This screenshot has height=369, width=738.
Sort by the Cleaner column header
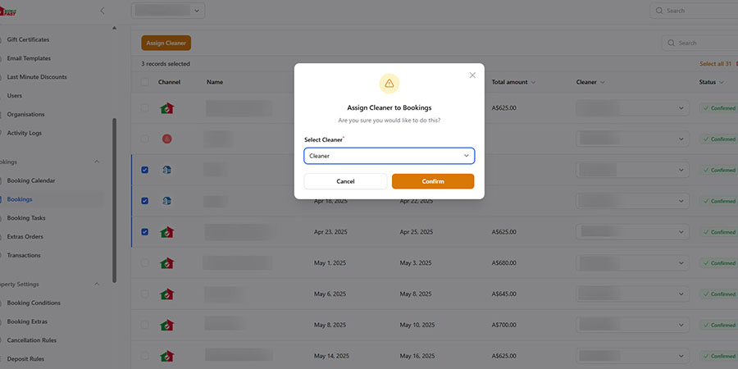(590, 82)
